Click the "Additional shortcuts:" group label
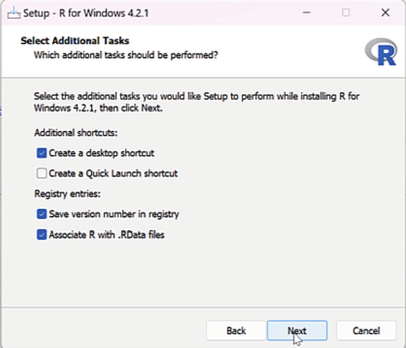The image size is (406, 348). (x=76, y=132)
